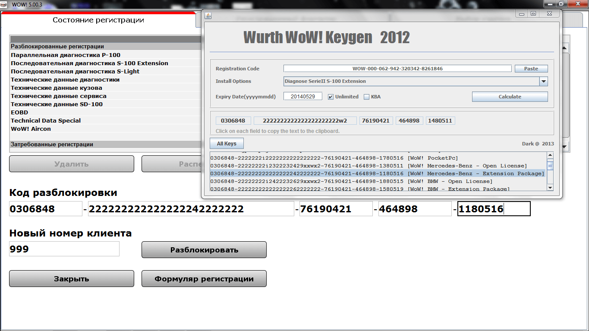The image size is (589, 331).
Task: Select 'Параллельная диагностика P-100' registration row
Action: click(66, 55)
